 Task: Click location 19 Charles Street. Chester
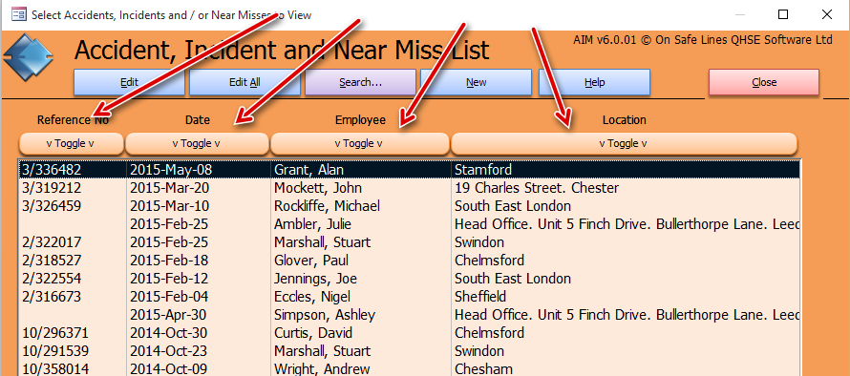point(537,188)
